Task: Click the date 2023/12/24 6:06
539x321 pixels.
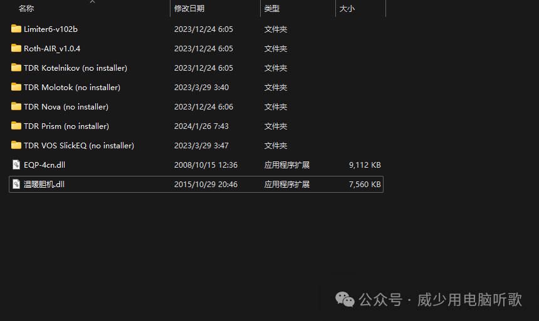Action: click(204, 107)
